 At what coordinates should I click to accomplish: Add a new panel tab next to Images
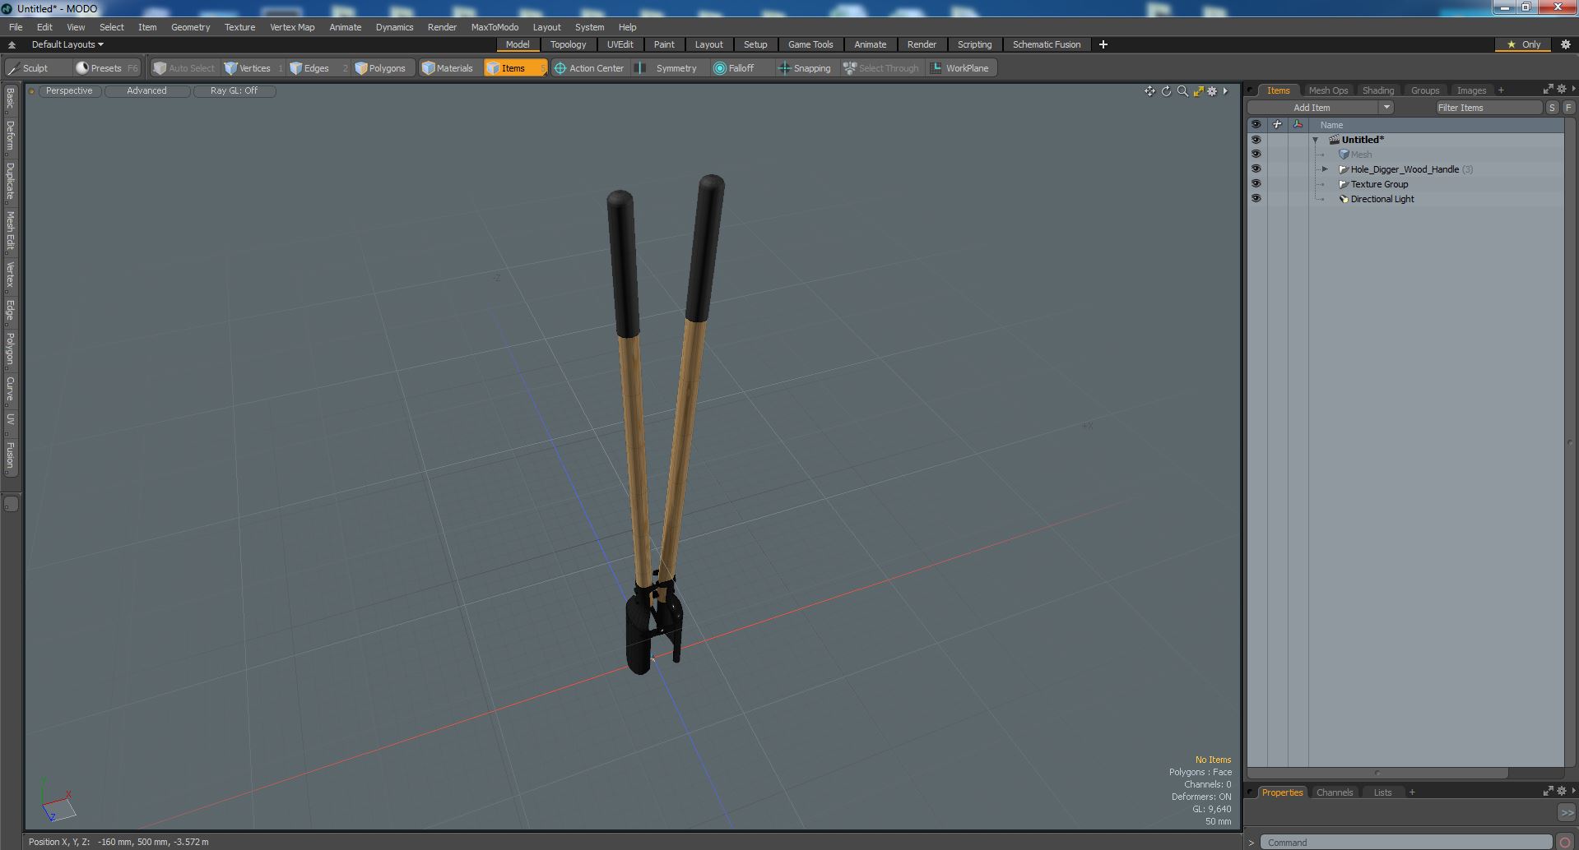tap(1501, 90)
